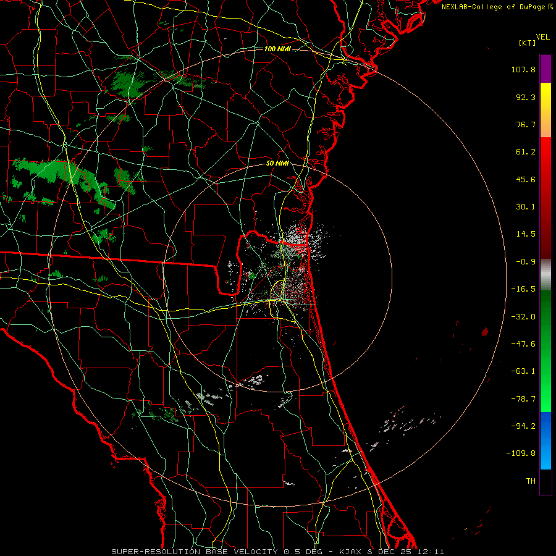Click the [KT] units label
Image resolution: width=556 pixels, height=556 pixels.
coord(528,43)
